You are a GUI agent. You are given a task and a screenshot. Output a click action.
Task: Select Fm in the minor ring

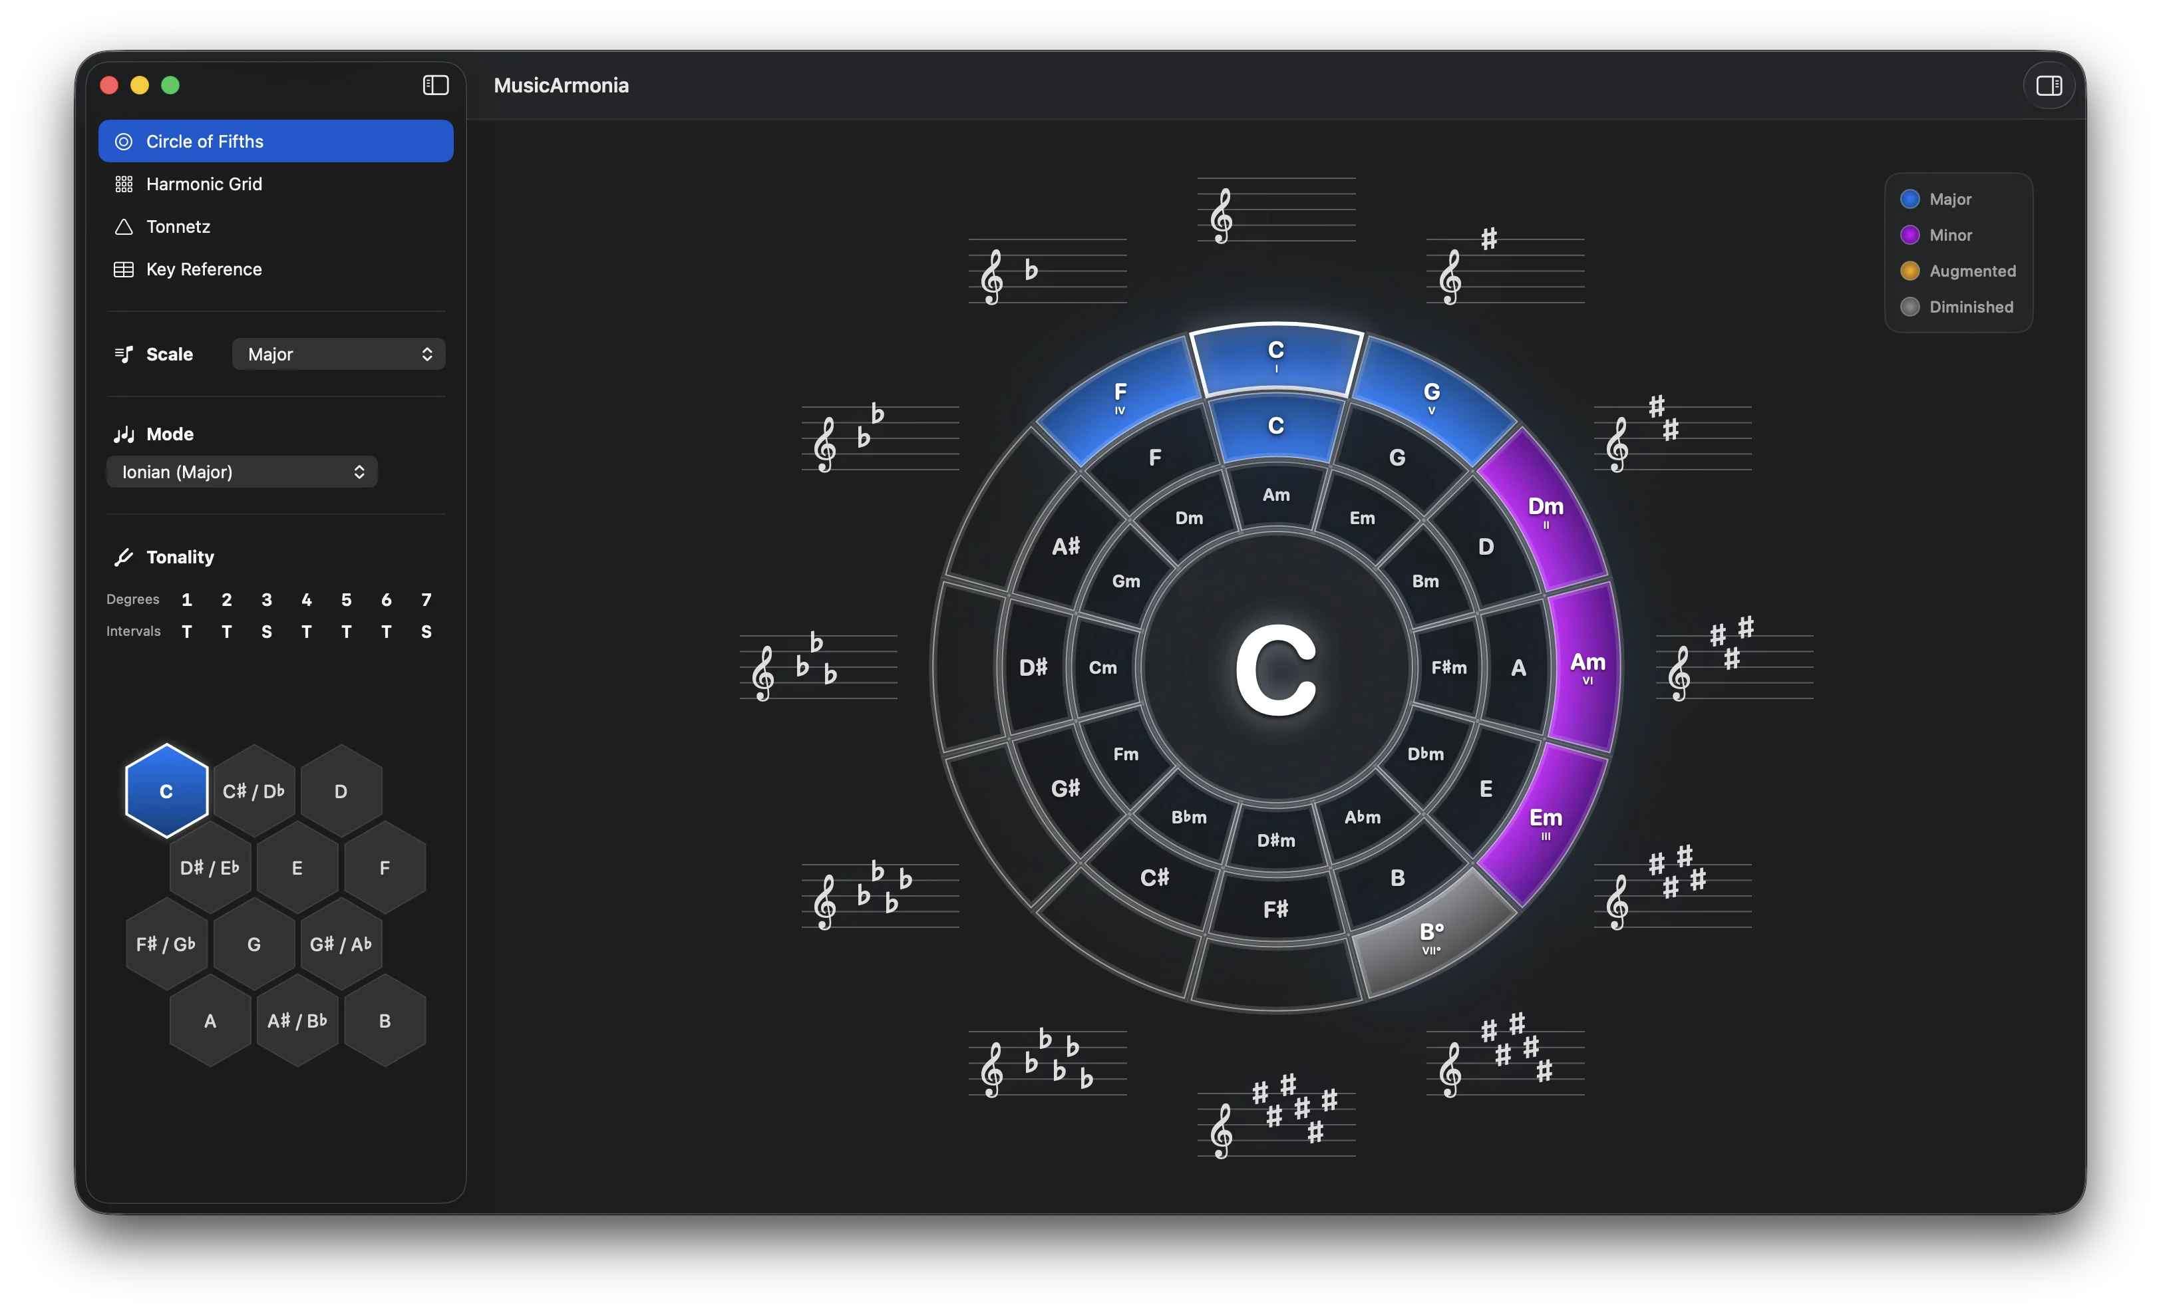(x=1126, y=754)
